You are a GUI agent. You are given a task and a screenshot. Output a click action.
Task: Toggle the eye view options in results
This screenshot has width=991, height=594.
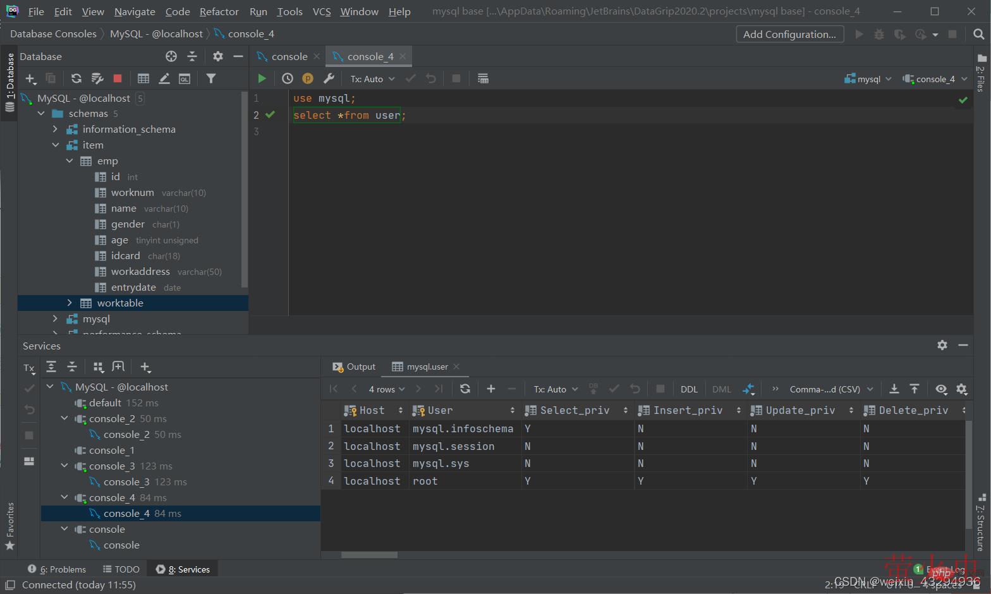coord(941,389)
